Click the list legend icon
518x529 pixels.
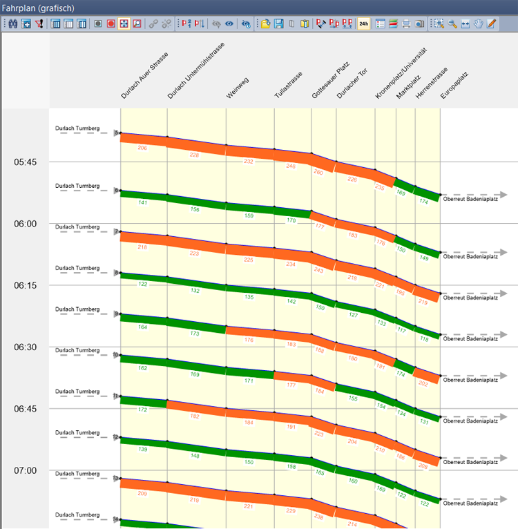pyautogui.click(x=381, y=23)
